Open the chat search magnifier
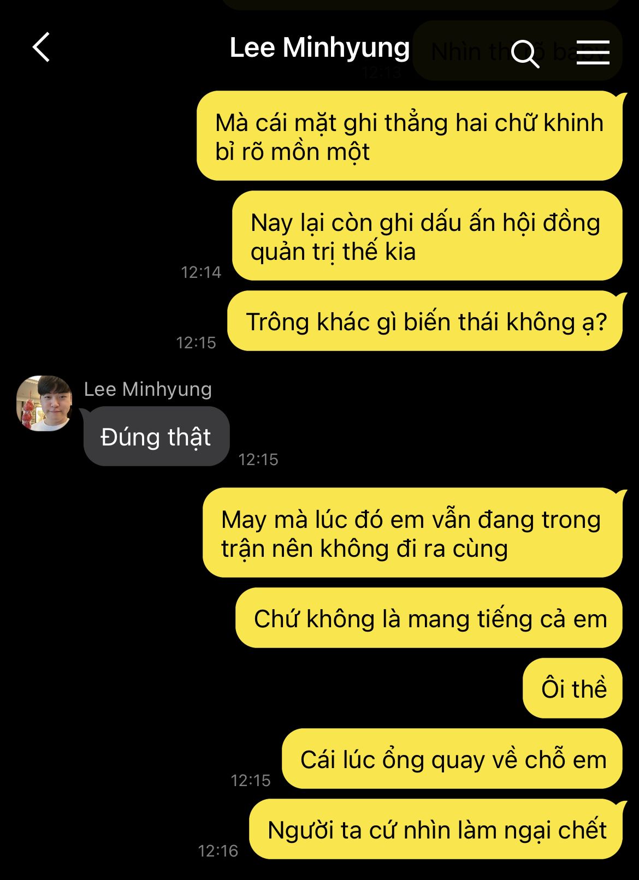 coord(525,53)
